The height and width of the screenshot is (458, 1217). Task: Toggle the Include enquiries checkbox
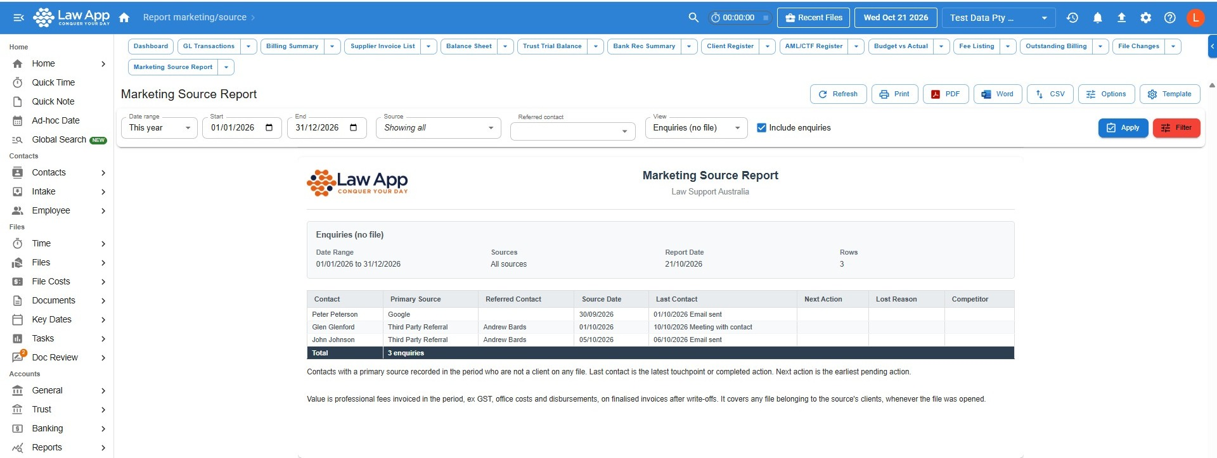pos(762,128)
